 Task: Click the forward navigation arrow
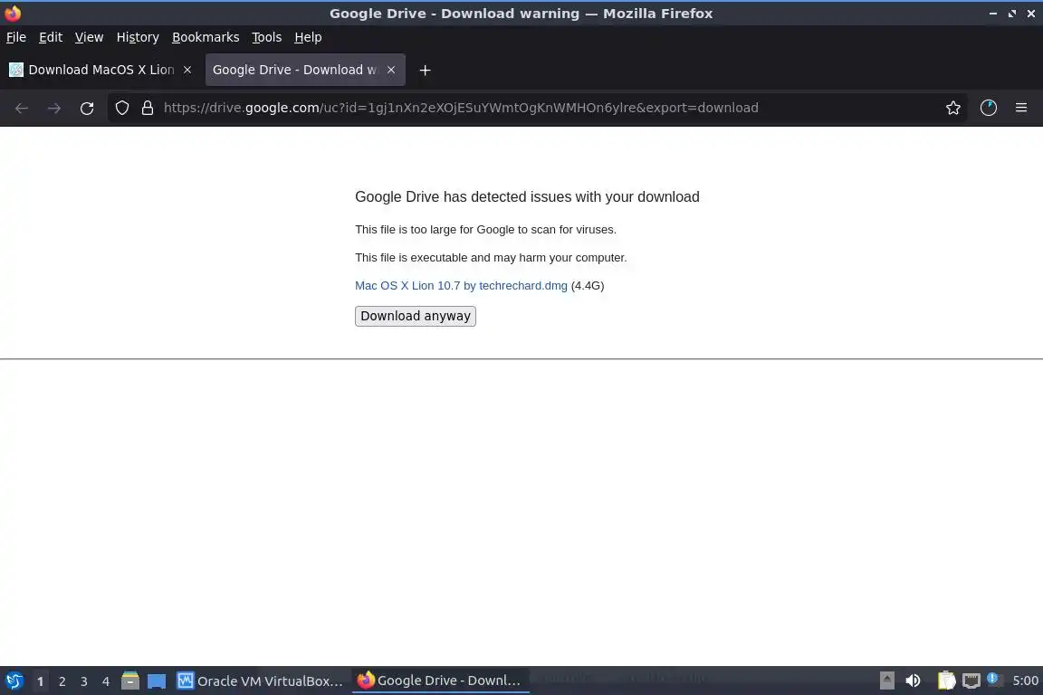click(x=54, y=108)
